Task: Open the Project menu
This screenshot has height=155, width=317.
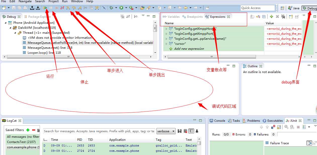Action: pyautogui.click(x=54, y=1)
